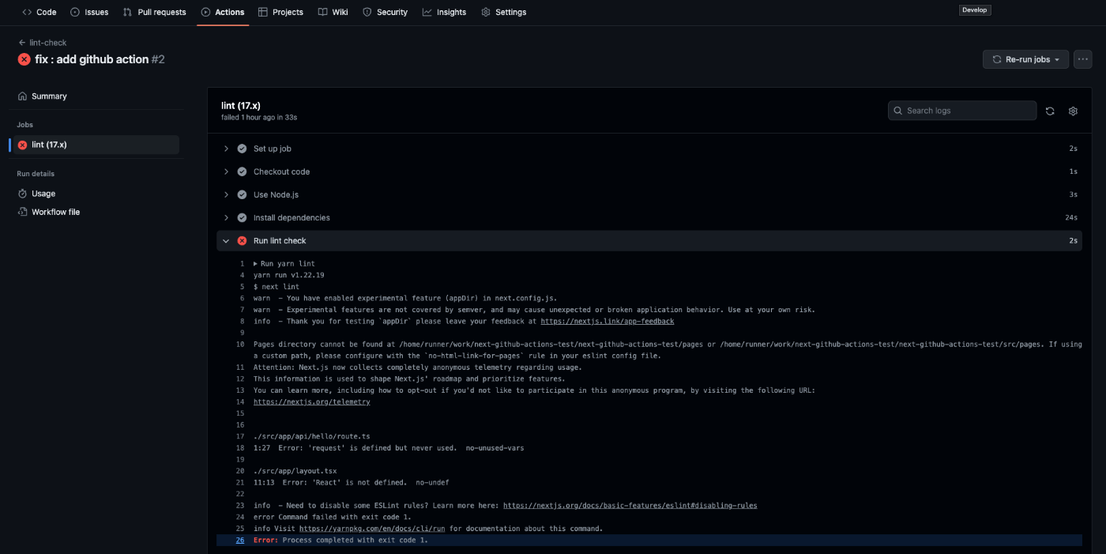Click the '$ next lint' log line
The width and height of the screenshot is (1106, 554).
point(276,286)
